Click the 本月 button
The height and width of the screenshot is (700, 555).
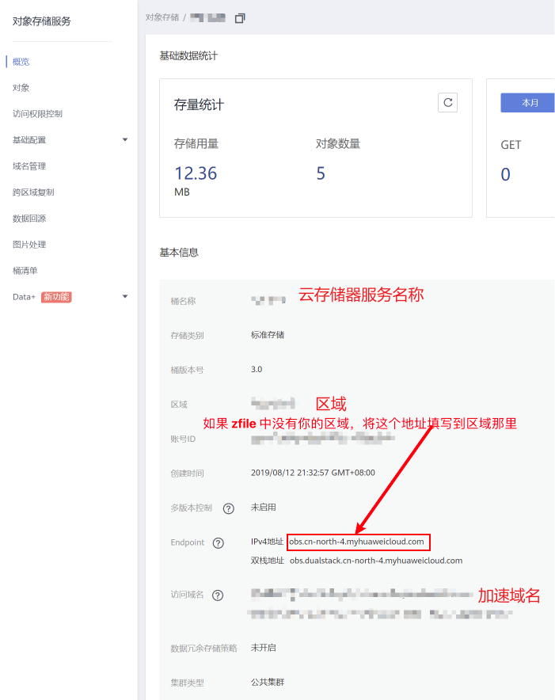pos(529,103)
